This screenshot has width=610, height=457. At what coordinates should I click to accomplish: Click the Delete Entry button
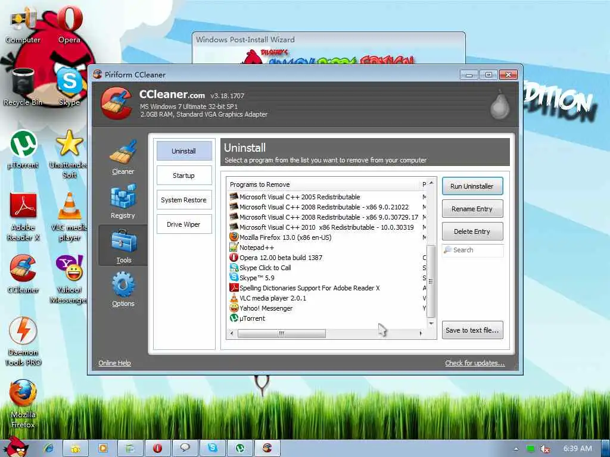[472, 231]
